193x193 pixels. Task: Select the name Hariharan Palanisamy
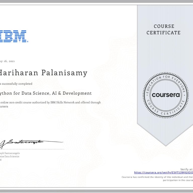click(43, 73)
